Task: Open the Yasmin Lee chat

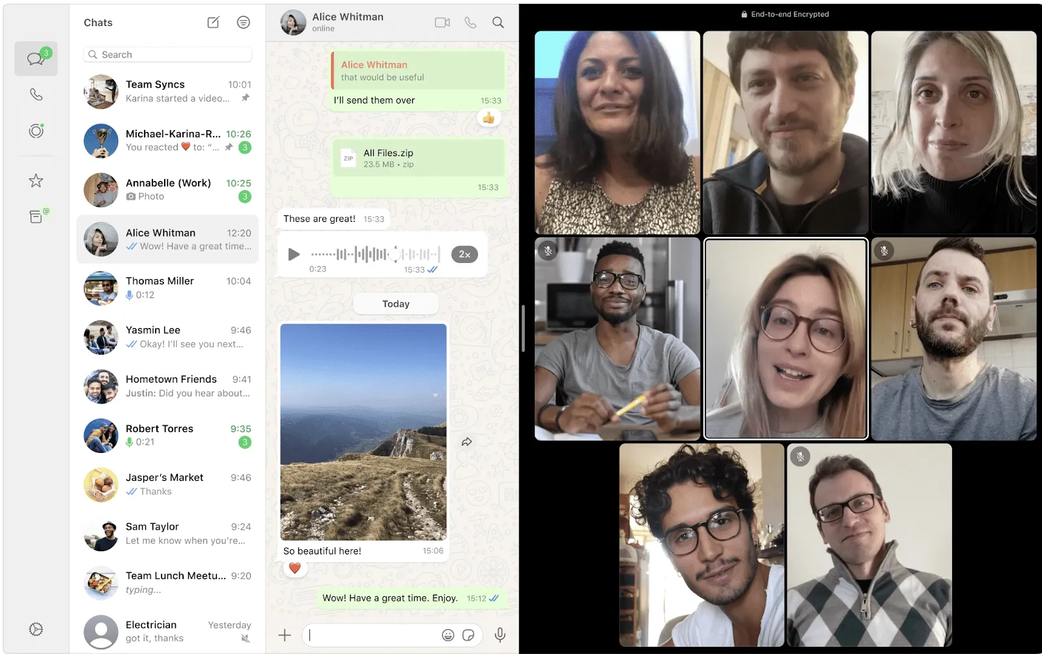Action: pyautogui.click(x=167, y=337)
